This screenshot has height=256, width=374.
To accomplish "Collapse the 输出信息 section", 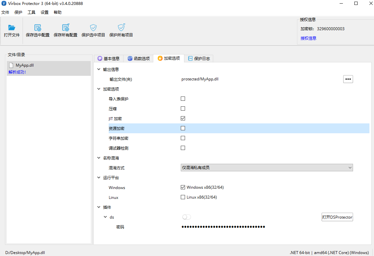I will point(99,69).
